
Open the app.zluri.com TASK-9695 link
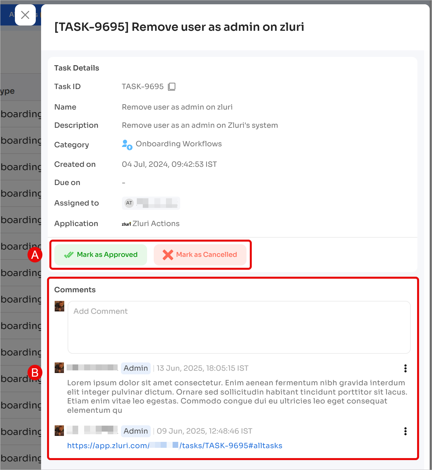(175, 446)
